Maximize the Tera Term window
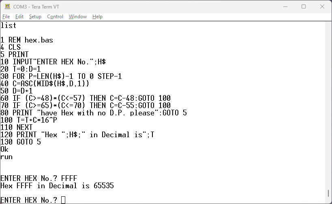The image size is (332, 204). pyautogui.click(x=303, y=6)
